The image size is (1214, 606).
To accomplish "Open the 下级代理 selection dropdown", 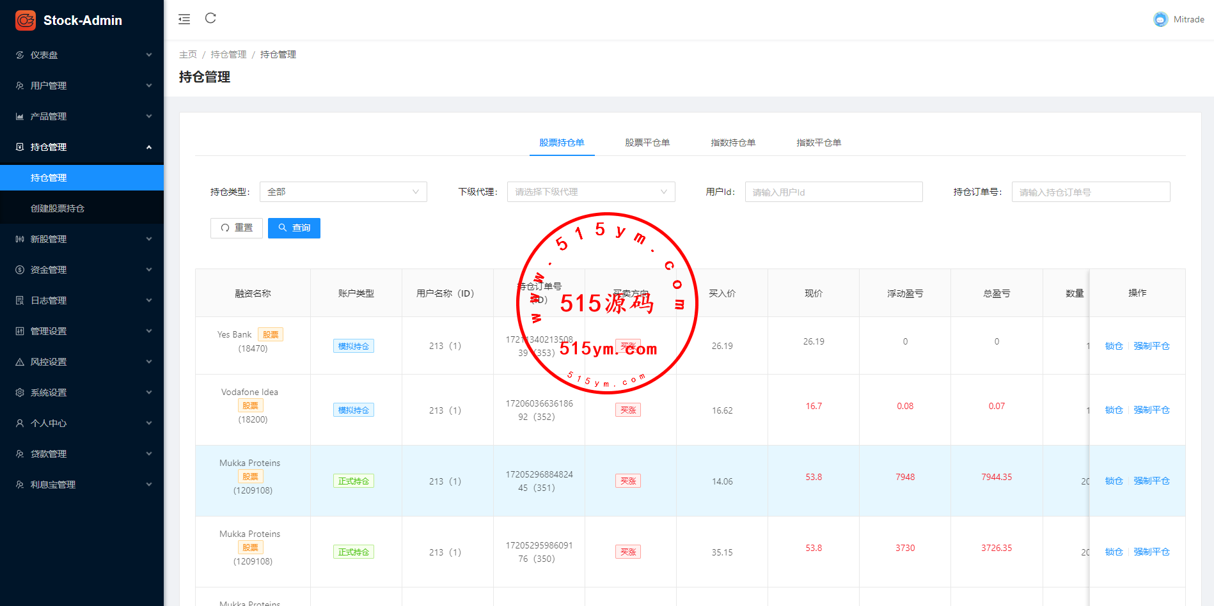I will [590, 192].
